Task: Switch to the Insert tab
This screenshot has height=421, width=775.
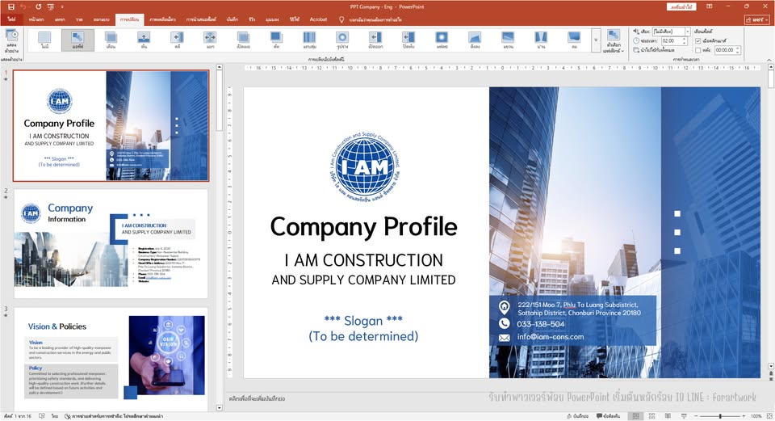Action: pos(60,19)
